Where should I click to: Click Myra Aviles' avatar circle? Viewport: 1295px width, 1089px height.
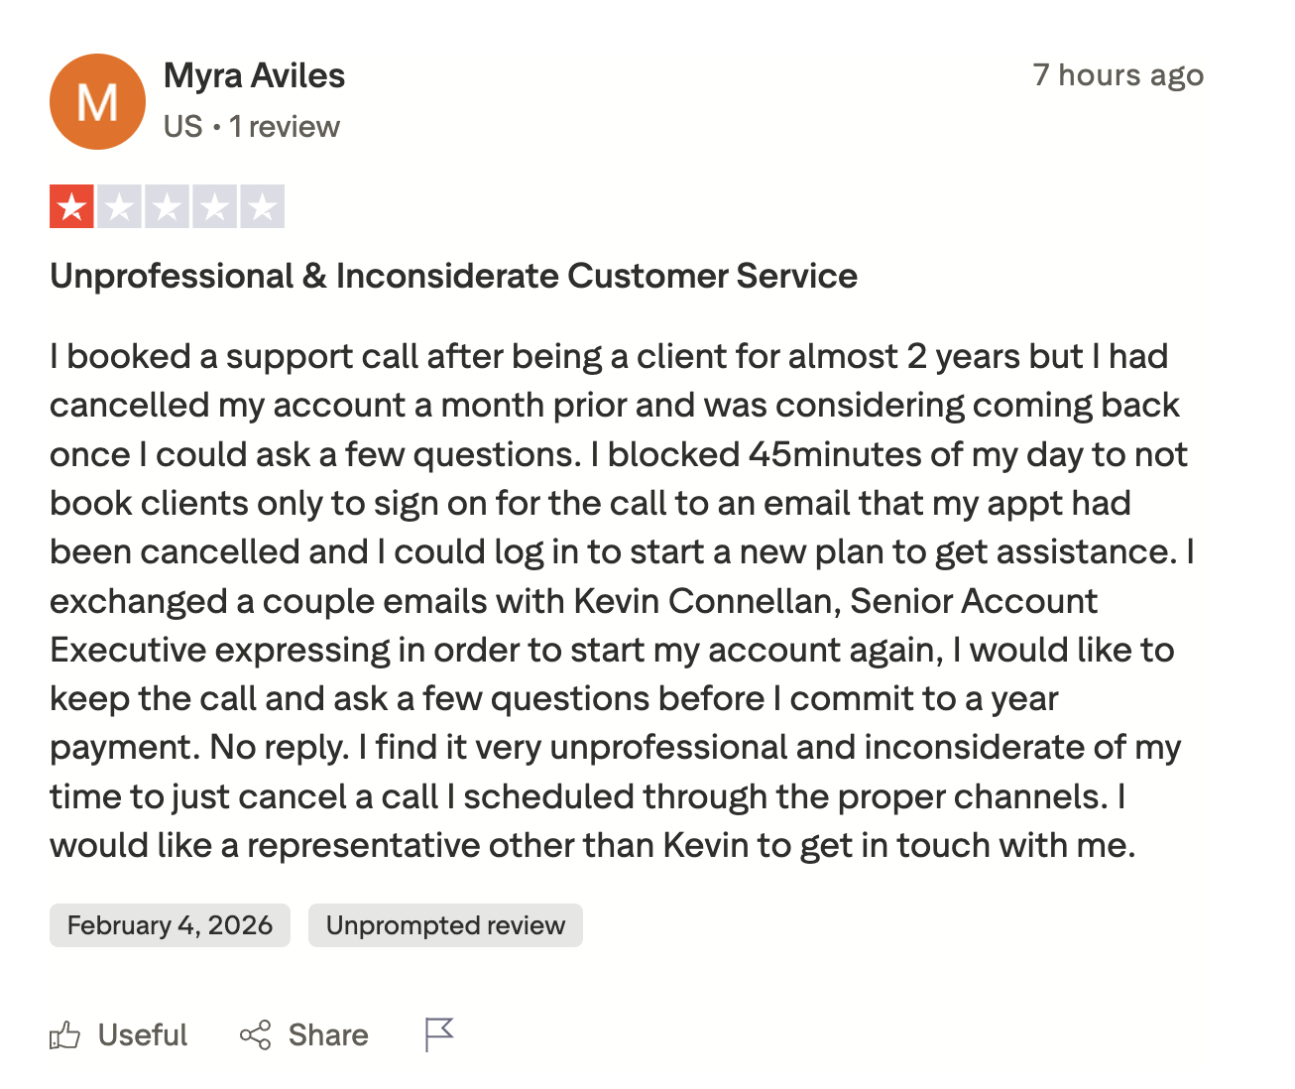click(97, 101)
